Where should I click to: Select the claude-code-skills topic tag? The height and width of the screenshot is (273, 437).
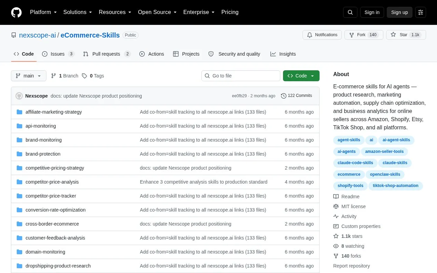point(355,163)
